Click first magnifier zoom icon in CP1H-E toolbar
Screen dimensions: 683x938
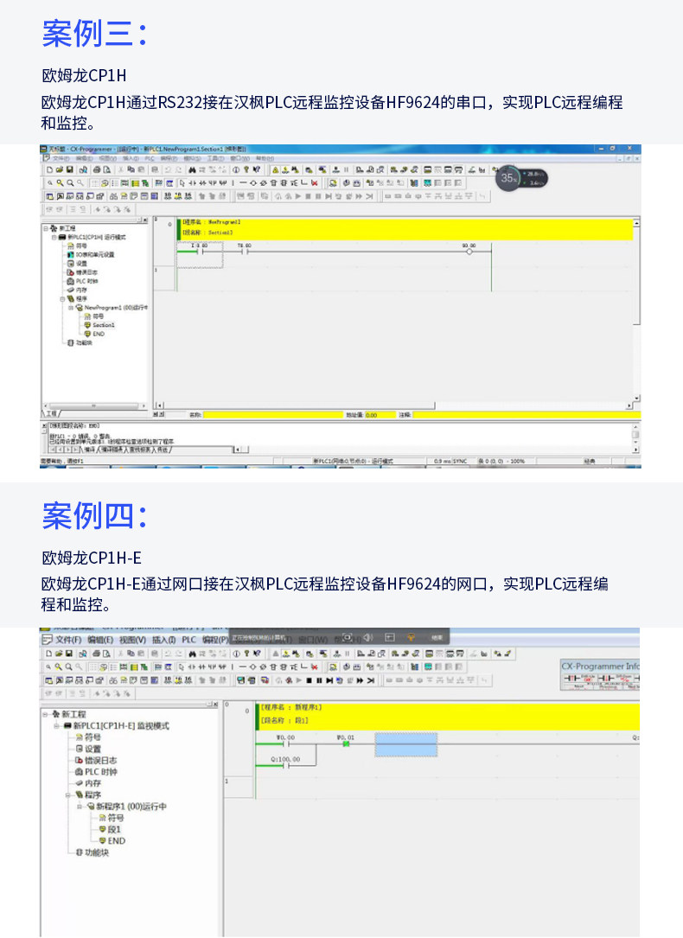[x=49, y=667]
